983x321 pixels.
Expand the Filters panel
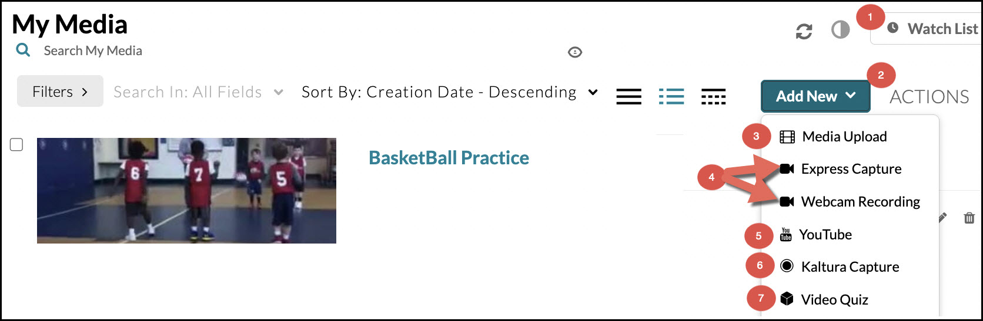60,92
